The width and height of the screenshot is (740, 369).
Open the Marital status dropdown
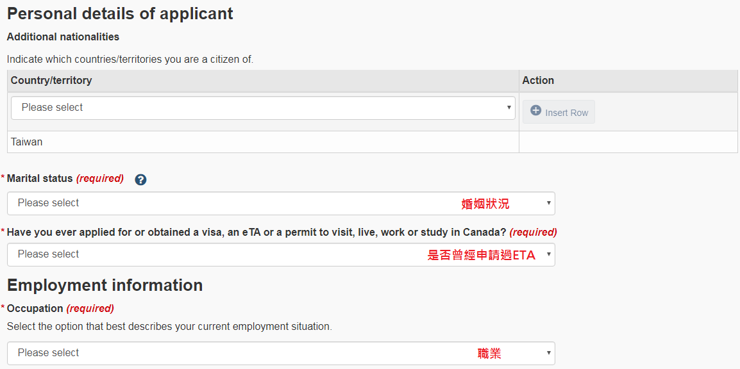(281, 204)
